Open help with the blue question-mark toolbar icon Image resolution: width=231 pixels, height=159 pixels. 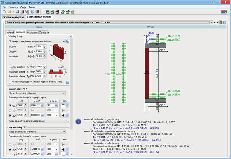(32, 12)
